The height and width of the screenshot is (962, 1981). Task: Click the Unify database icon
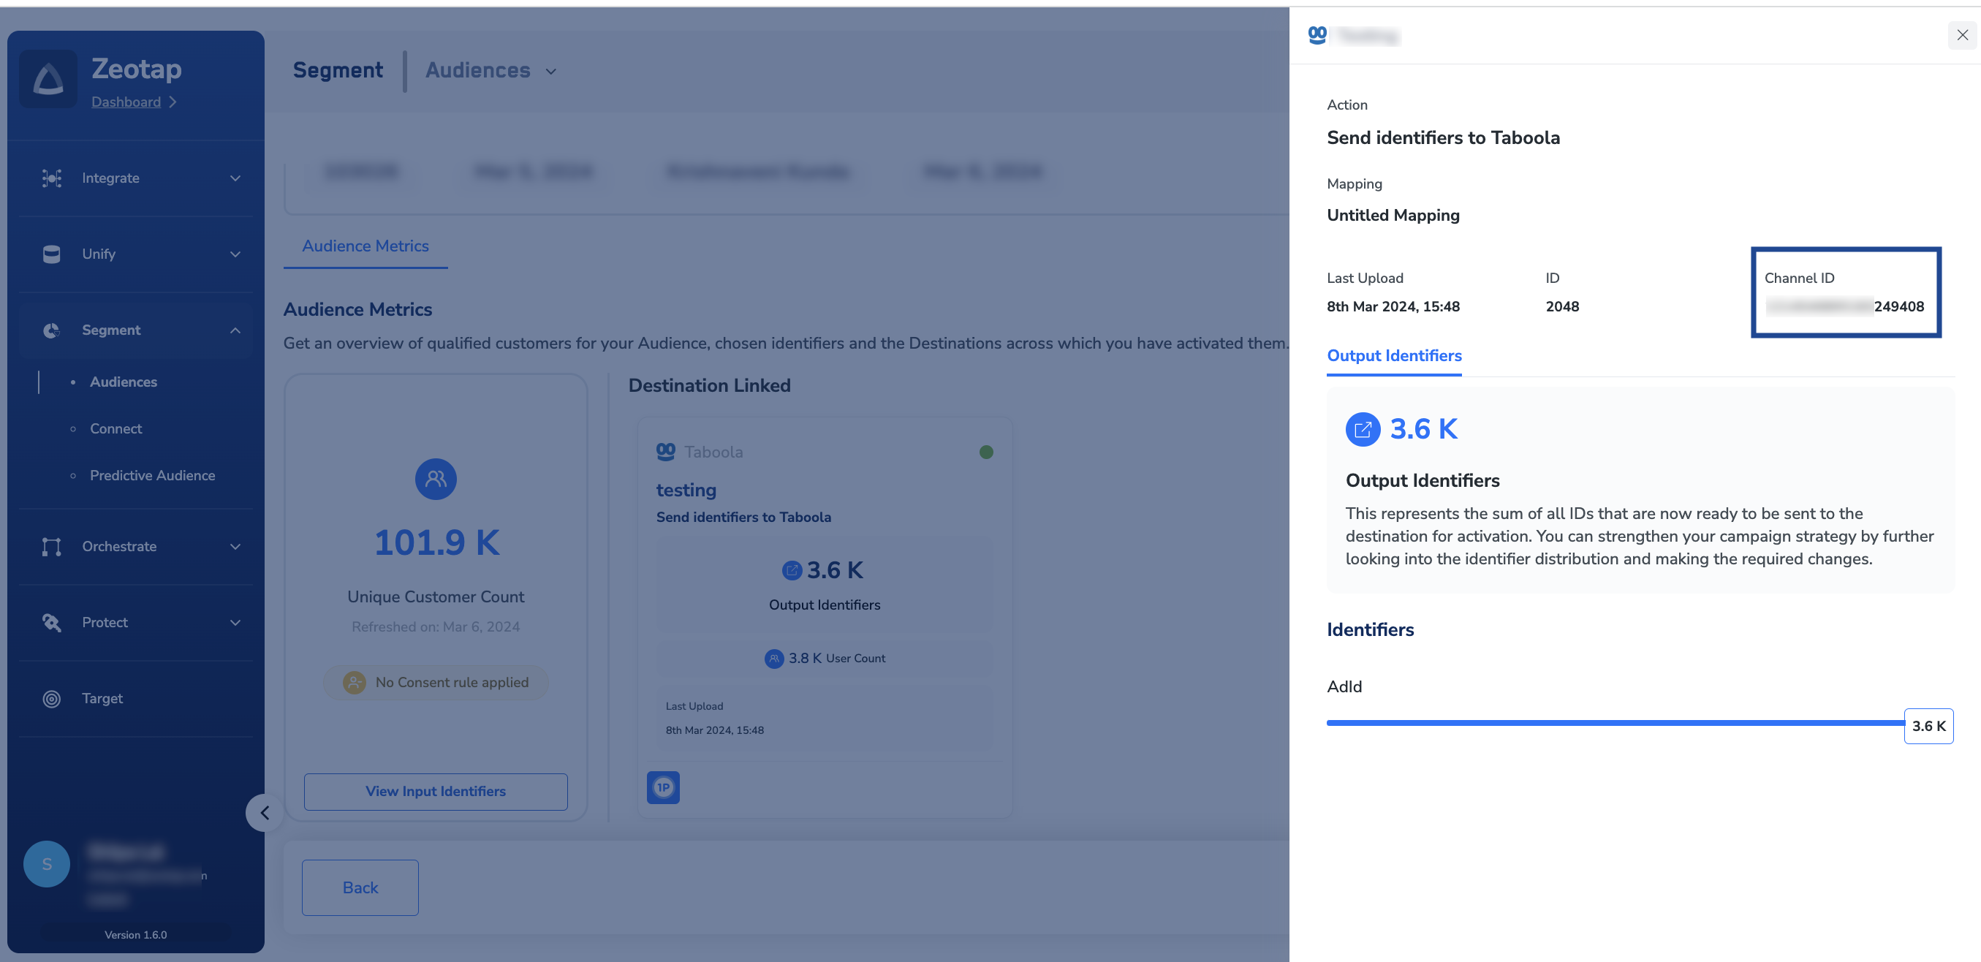point(51,254)
